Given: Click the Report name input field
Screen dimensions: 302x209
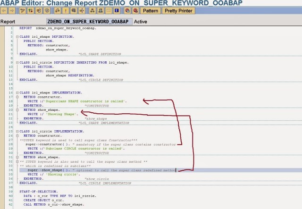Looking at the screenshot, I should click(89, 22).
